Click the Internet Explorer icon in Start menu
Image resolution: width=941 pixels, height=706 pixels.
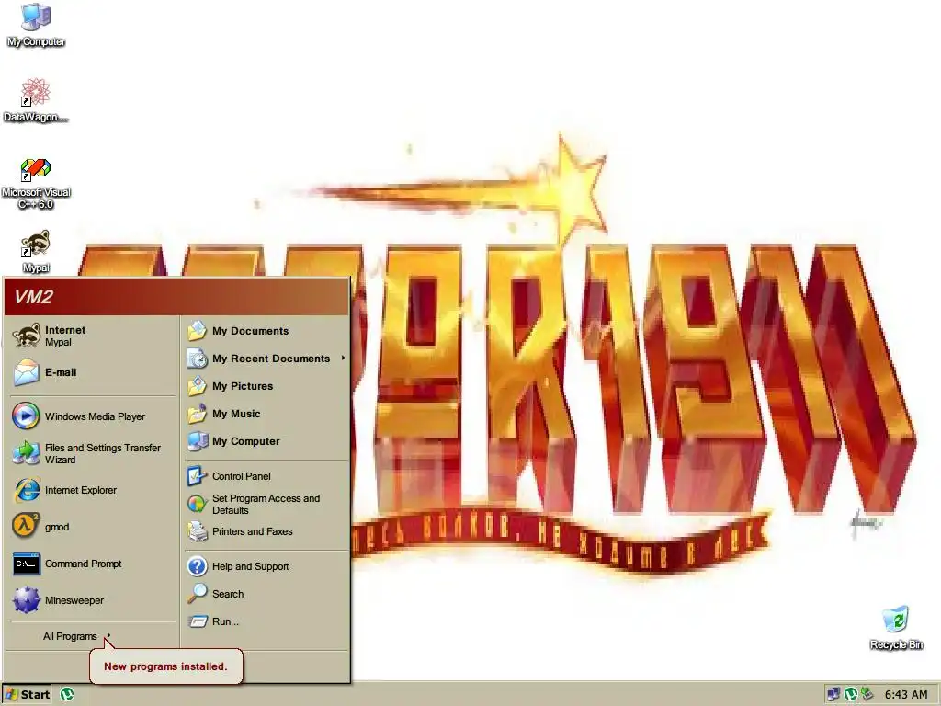tap(27, 490)
